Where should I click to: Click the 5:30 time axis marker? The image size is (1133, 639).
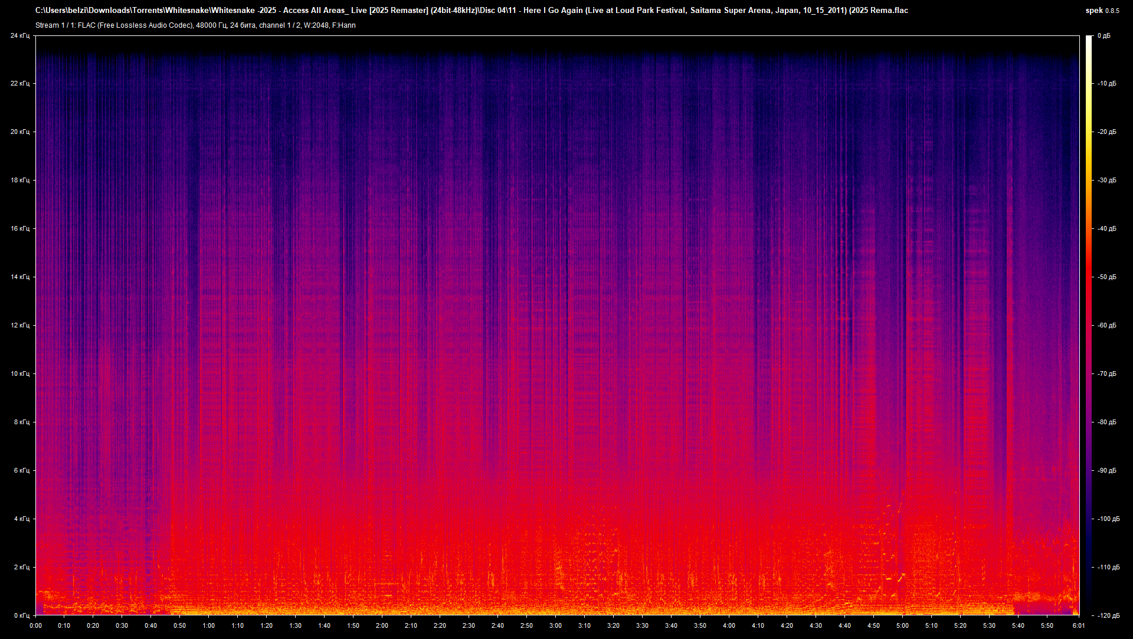[989, 625]
